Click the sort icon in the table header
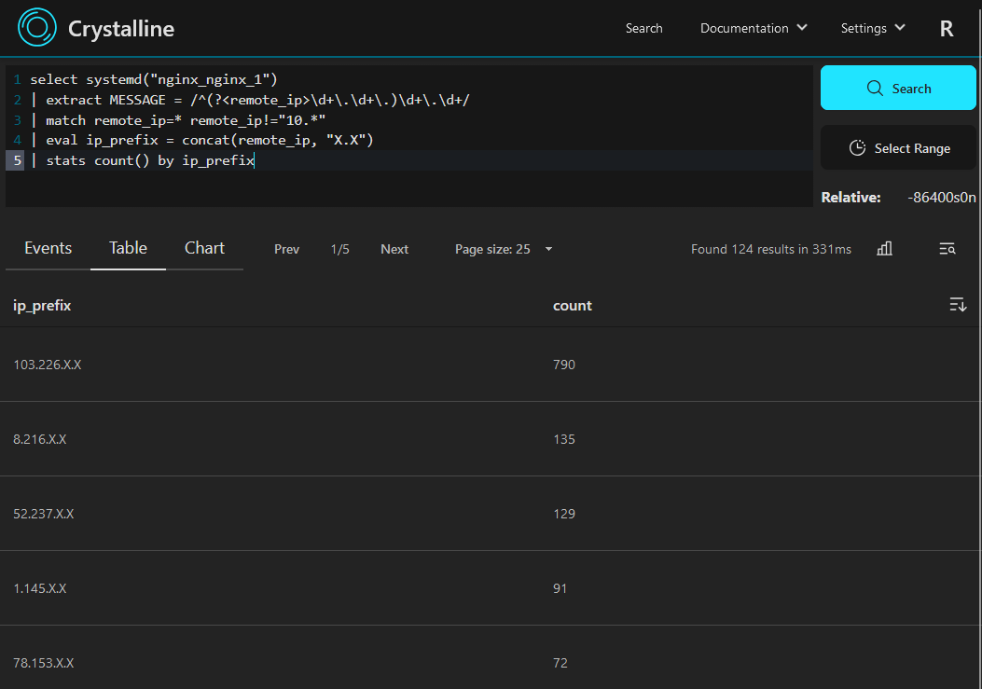The height and width of the screenshot is (689, 982). [958, 305]
